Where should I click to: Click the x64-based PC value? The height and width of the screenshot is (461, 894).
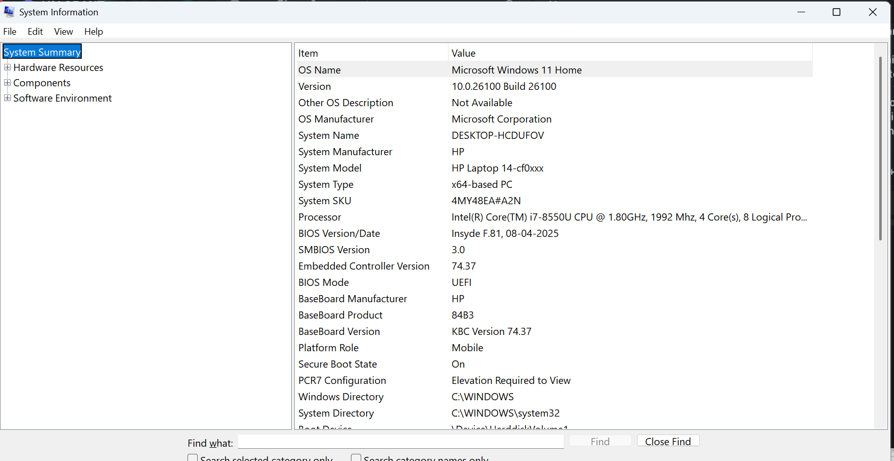coord(482,184)
